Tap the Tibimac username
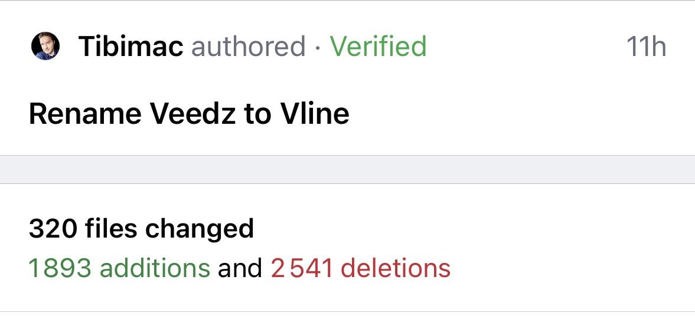Screen dimensions: 695x316 click(x=130, y=47)
